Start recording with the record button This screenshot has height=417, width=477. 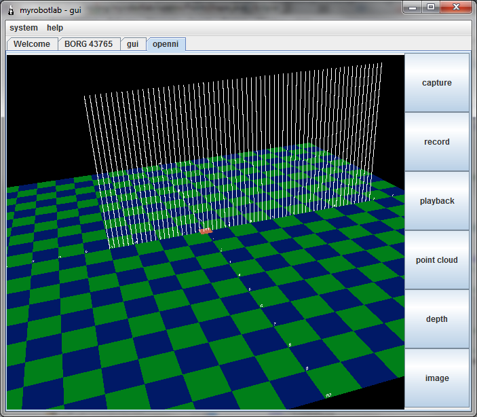pos(436,142)
